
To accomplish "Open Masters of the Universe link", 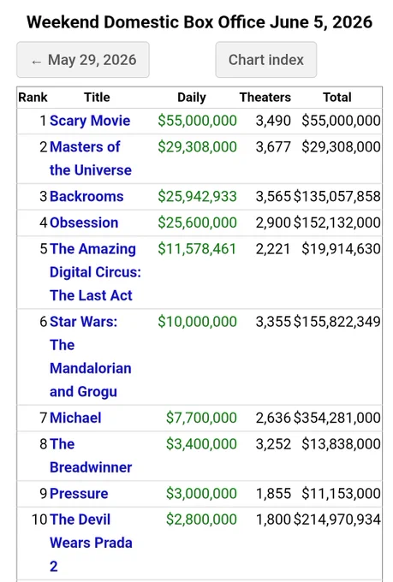I will 91,158.
